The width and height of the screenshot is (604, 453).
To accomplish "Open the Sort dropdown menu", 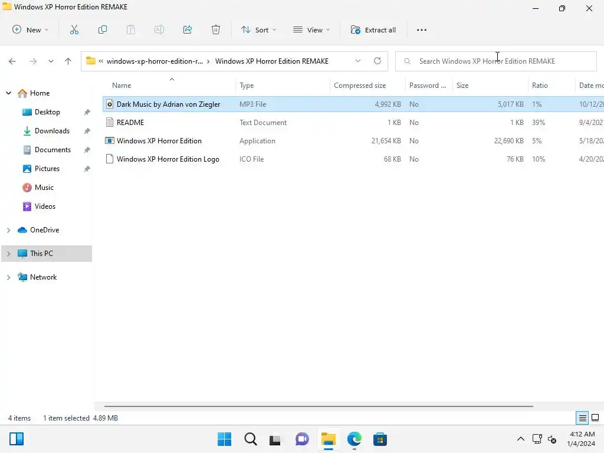I will pos(258,29).
